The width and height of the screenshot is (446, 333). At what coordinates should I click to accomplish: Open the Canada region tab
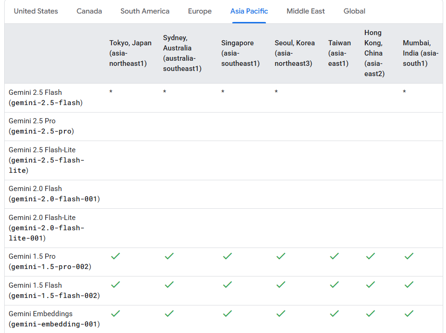pos(89,11)
